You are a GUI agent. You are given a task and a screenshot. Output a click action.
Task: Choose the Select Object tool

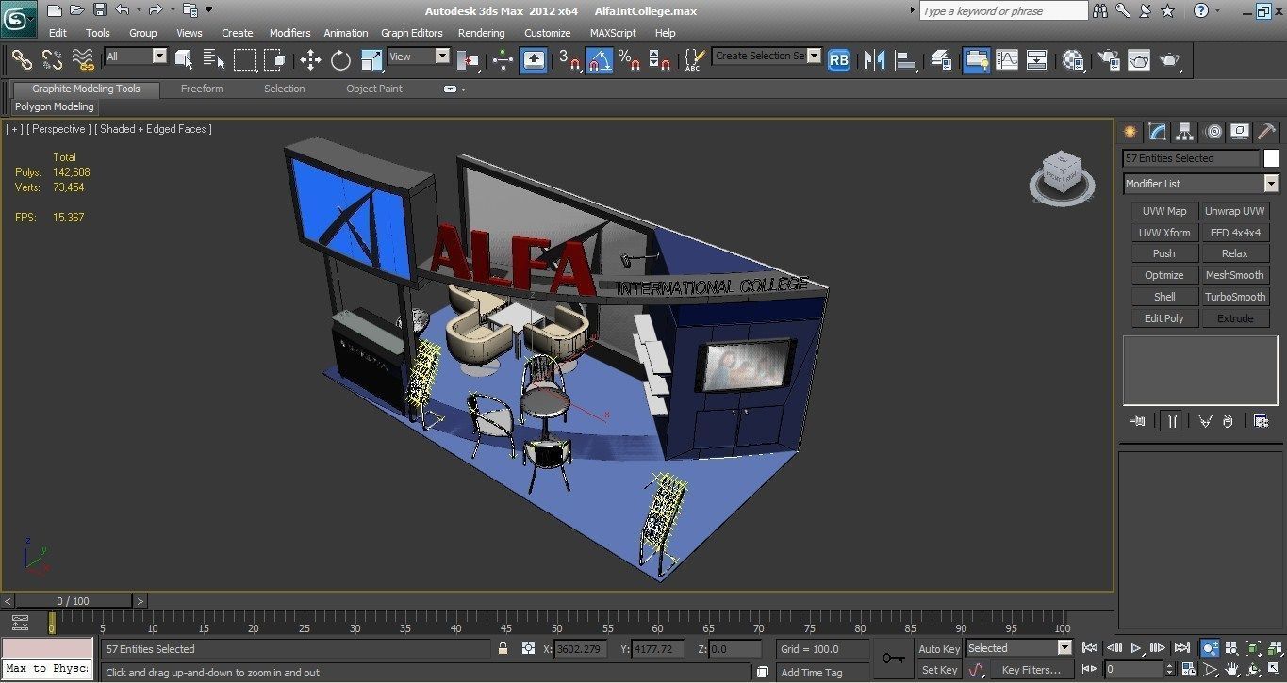click(184, 60)
